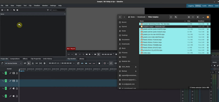Open Videos in the file manager sidebar
Image resolution: width=219 pixels, height=102 pixels.
124,57
